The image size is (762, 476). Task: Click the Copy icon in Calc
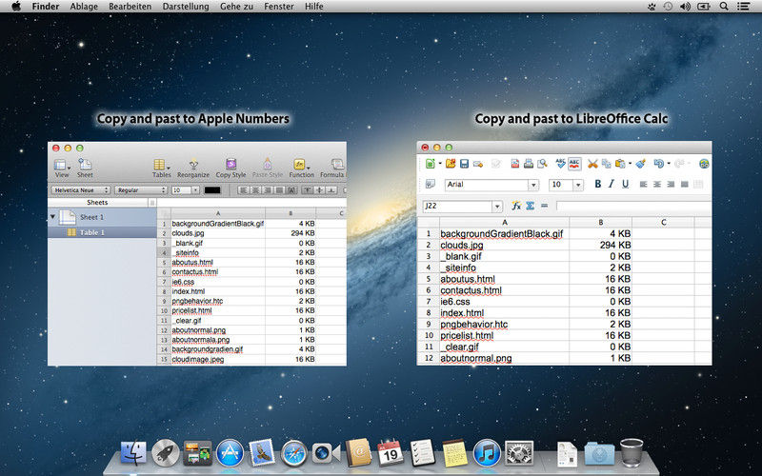(606, 164)
